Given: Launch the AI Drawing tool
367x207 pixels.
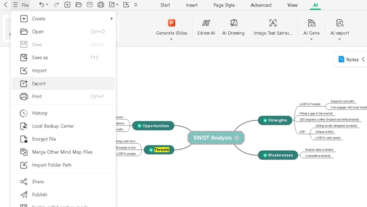Looking at the screenshot, I should tap(233, 23).
